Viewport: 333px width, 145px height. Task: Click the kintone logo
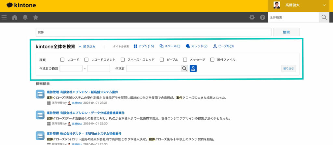pos(21,5)
